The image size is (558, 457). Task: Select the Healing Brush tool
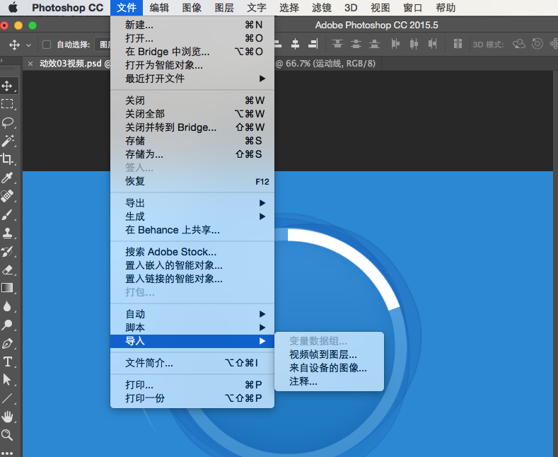[7, 196]
